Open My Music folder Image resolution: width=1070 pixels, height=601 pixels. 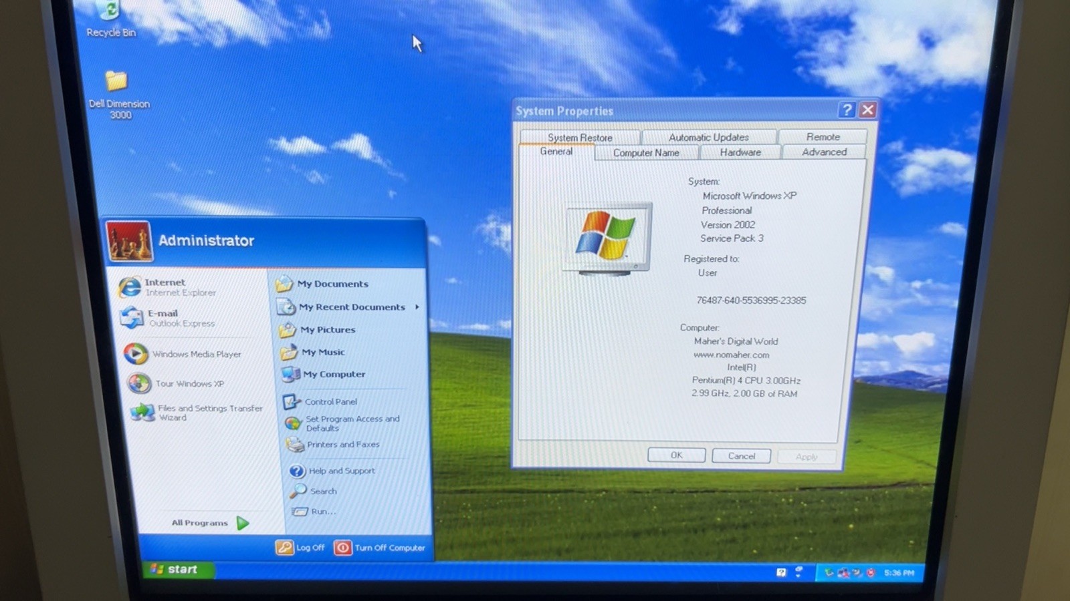tap(313, 352)
